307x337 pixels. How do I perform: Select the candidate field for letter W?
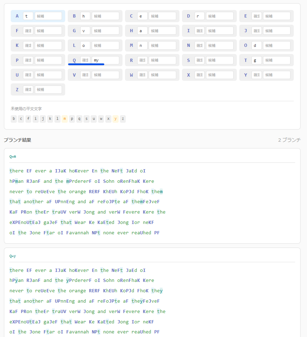[162, 75]
